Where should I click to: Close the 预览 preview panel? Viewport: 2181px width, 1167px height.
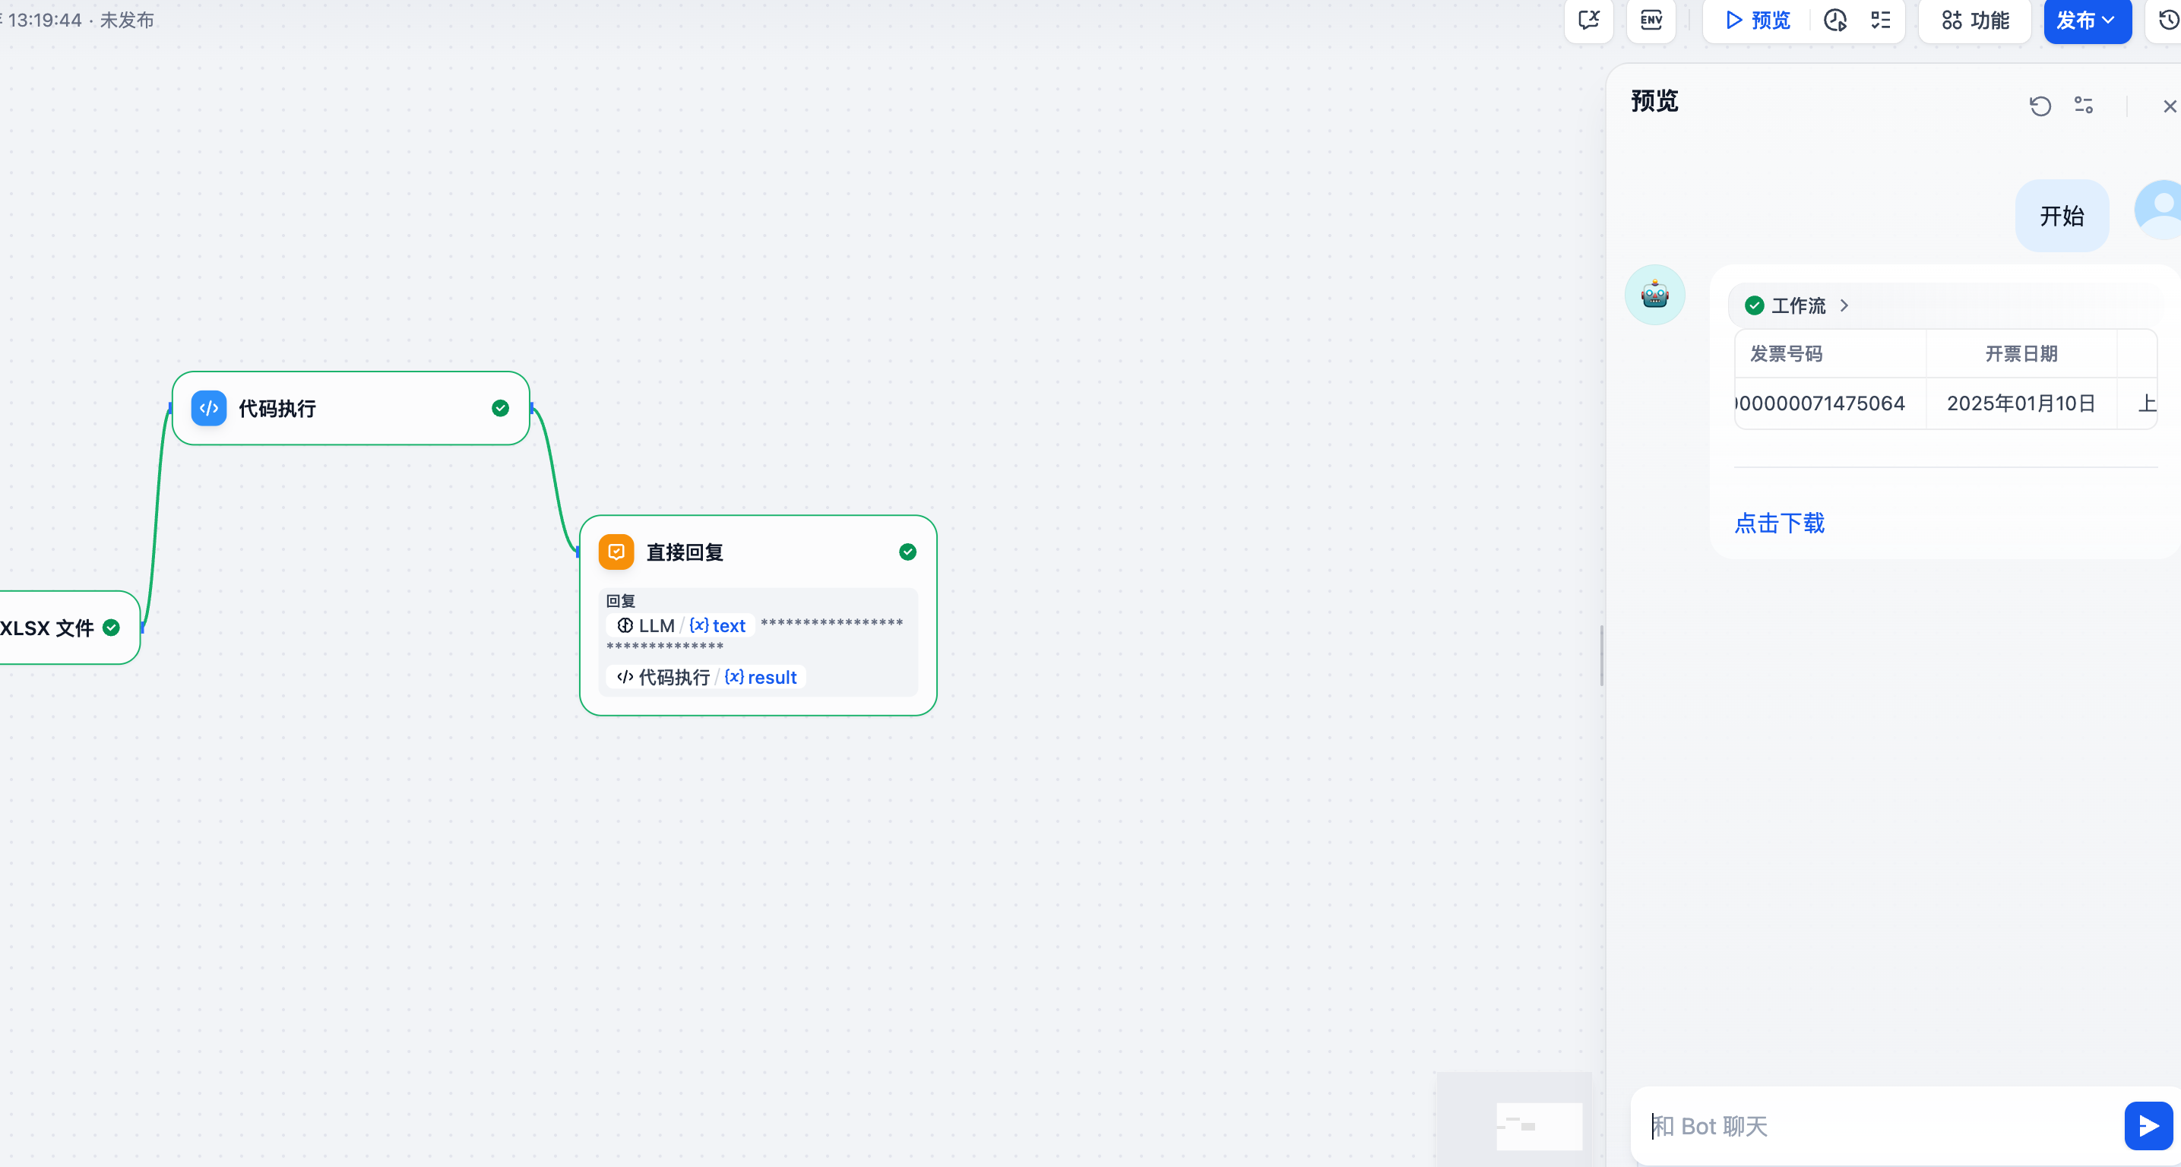2169,106
